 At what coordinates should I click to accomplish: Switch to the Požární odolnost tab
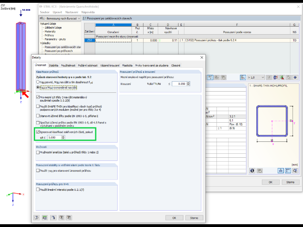tap(88, 65)
